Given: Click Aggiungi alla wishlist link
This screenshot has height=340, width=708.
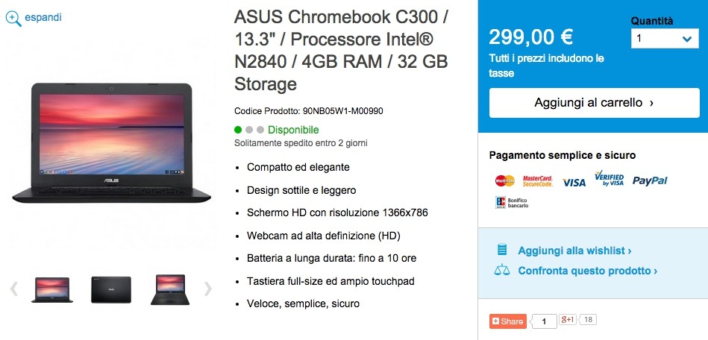Looking at the screenshot, I should point(574,251).
